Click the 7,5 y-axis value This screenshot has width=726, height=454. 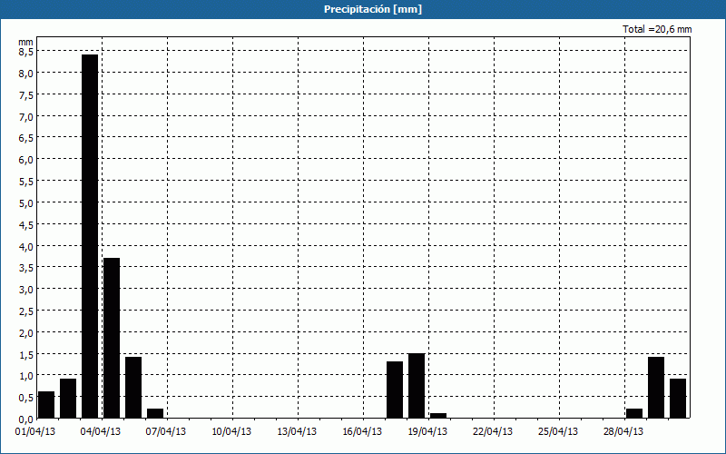(x=25, y=95)
